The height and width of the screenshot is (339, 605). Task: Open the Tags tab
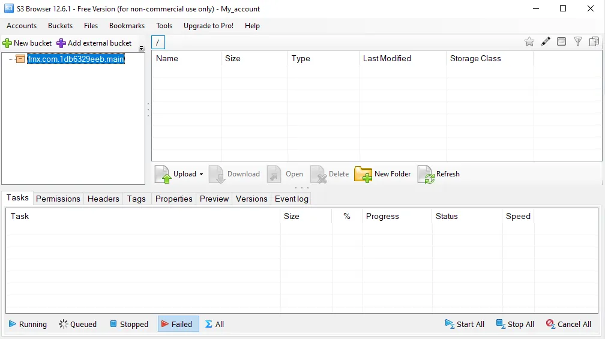pyautogui.click(x=137, y=199)
